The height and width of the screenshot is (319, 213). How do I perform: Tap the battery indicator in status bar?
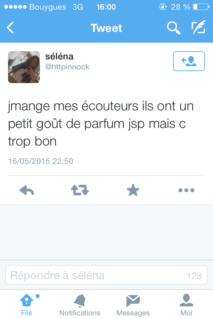point(201,7)
